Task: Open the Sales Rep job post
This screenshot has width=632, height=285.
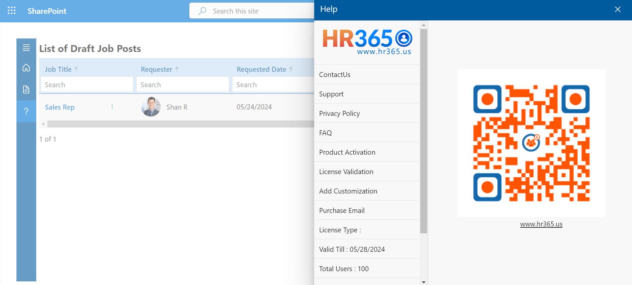Action: point(60,107)
